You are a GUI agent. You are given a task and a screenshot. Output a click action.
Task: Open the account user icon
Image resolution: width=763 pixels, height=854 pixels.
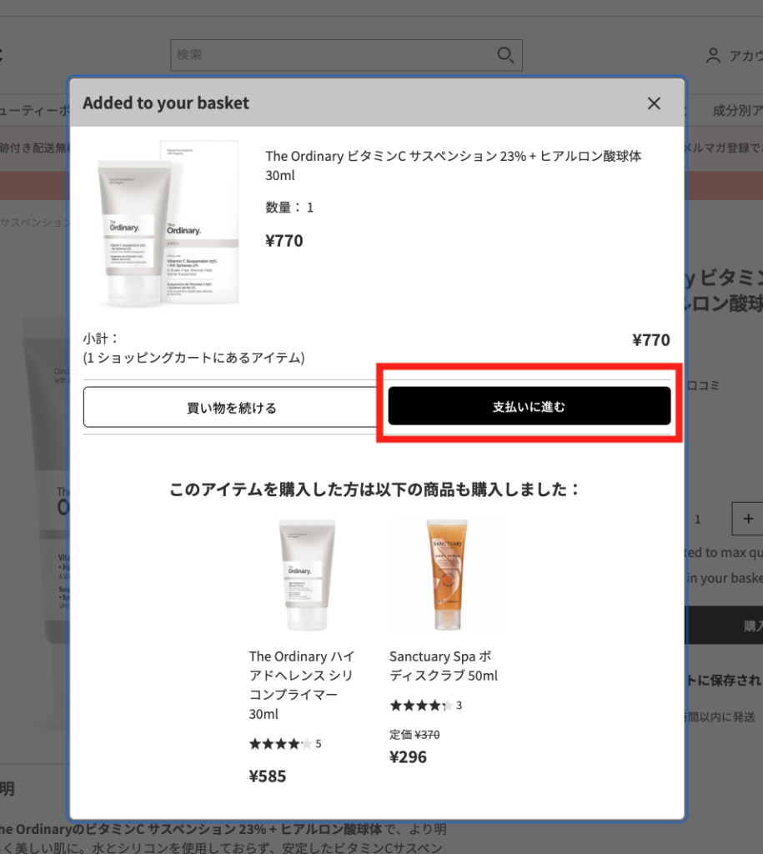click(x=713, y=56)
